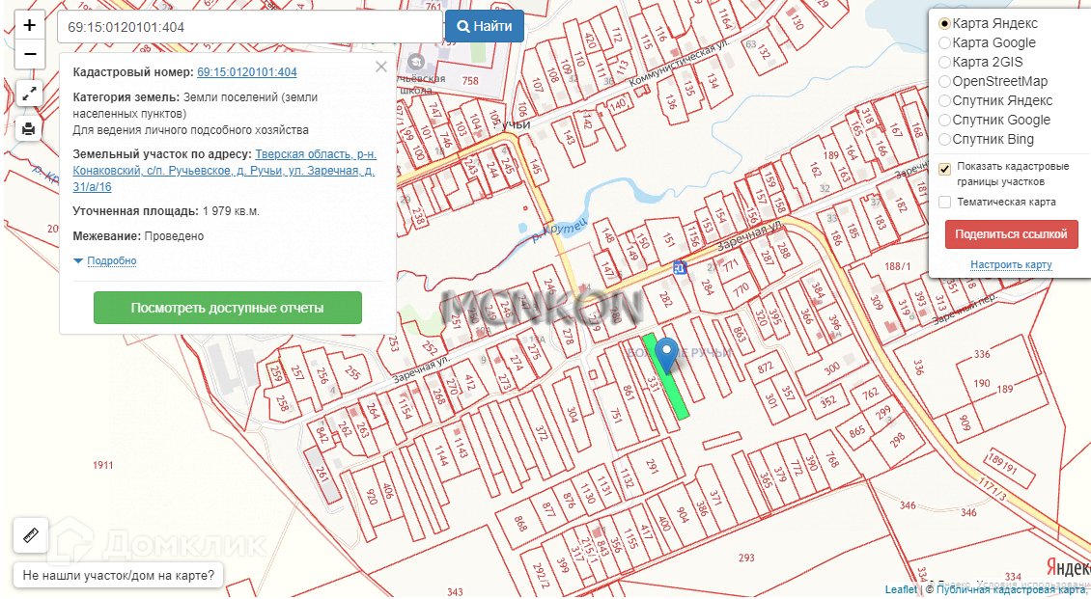This screenshot has height=599, width=1091.
Task: Expand the Подробно details section
Action: pos(111,260)
